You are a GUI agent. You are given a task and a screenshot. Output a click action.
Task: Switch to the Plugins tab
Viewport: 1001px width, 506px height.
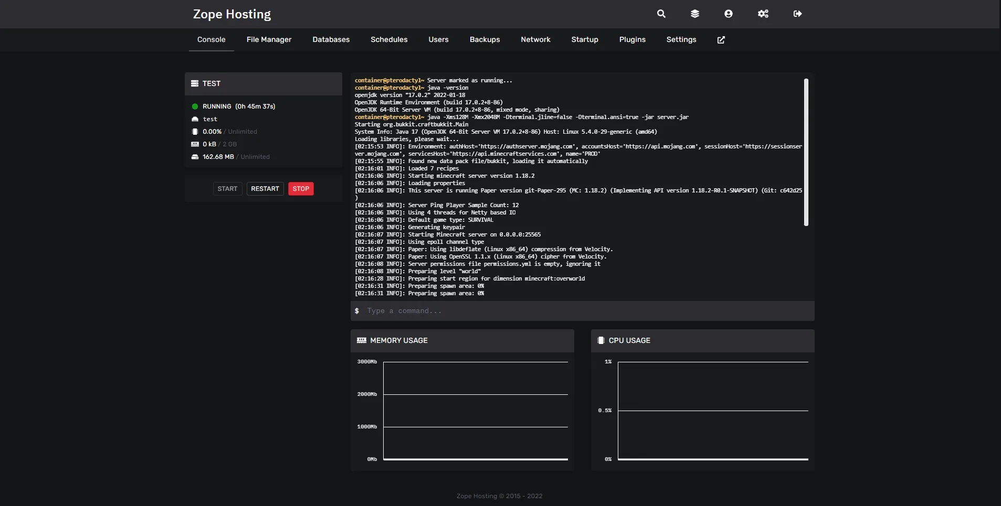coord(632,40)
